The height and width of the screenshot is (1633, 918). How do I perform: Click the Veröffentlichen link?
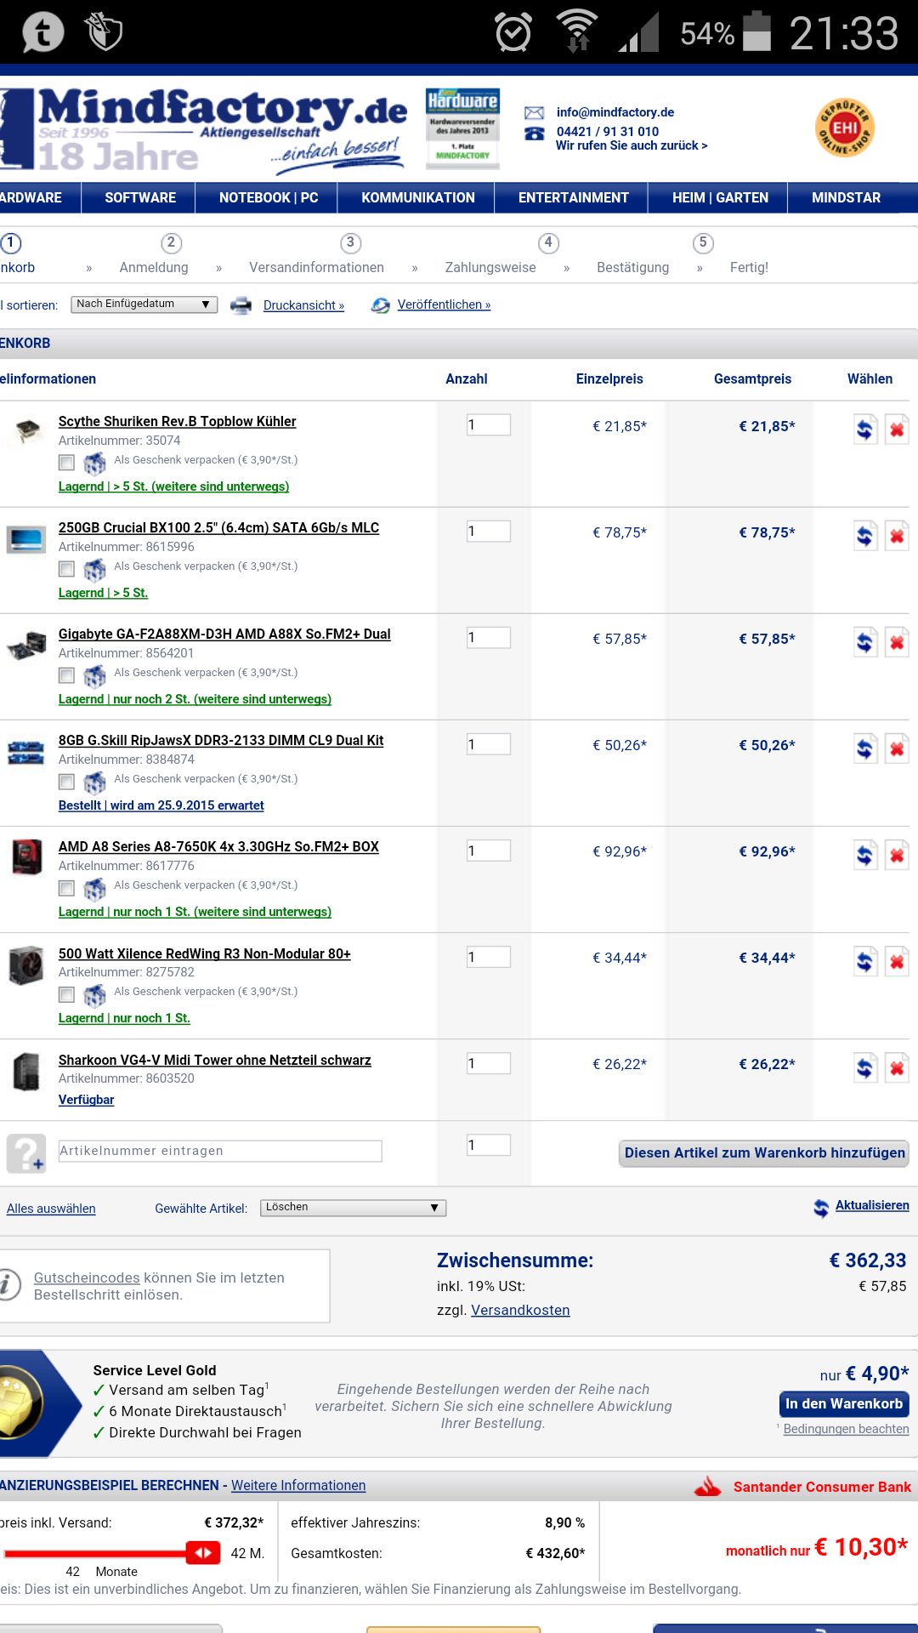click(444, 304)
